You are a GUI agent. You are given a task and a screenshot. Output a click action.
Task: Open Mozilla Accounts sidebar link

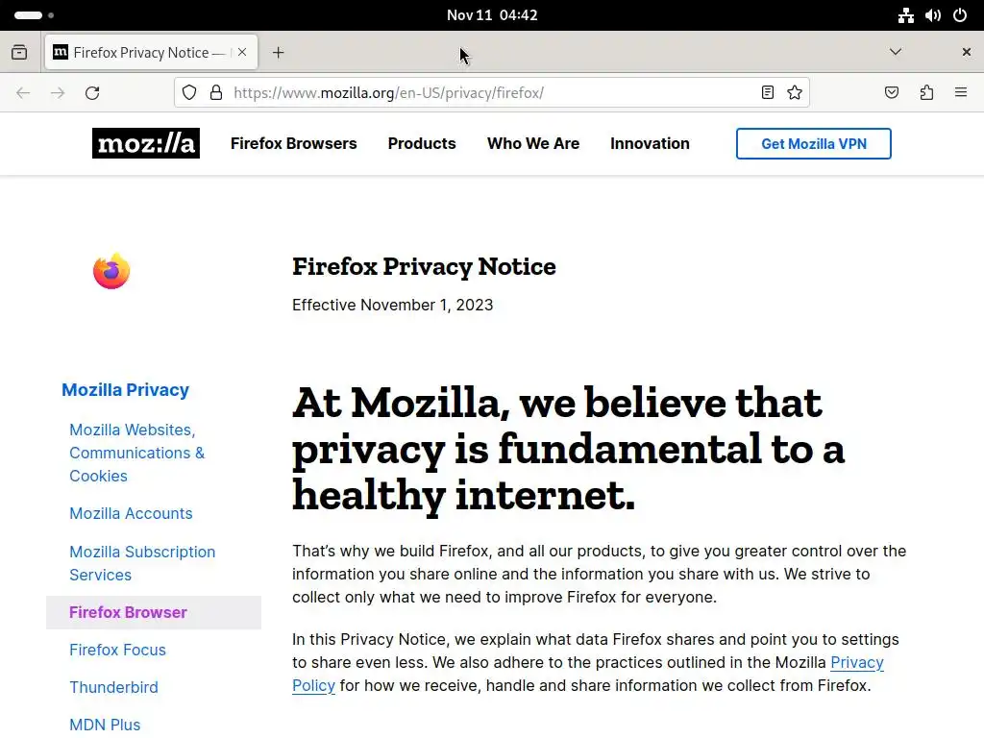(131, 513)
